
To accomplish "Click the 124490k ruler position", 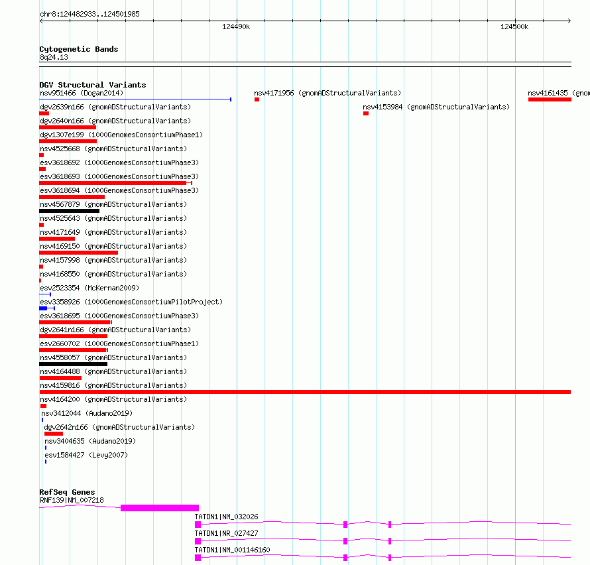I will pos(236,27).
